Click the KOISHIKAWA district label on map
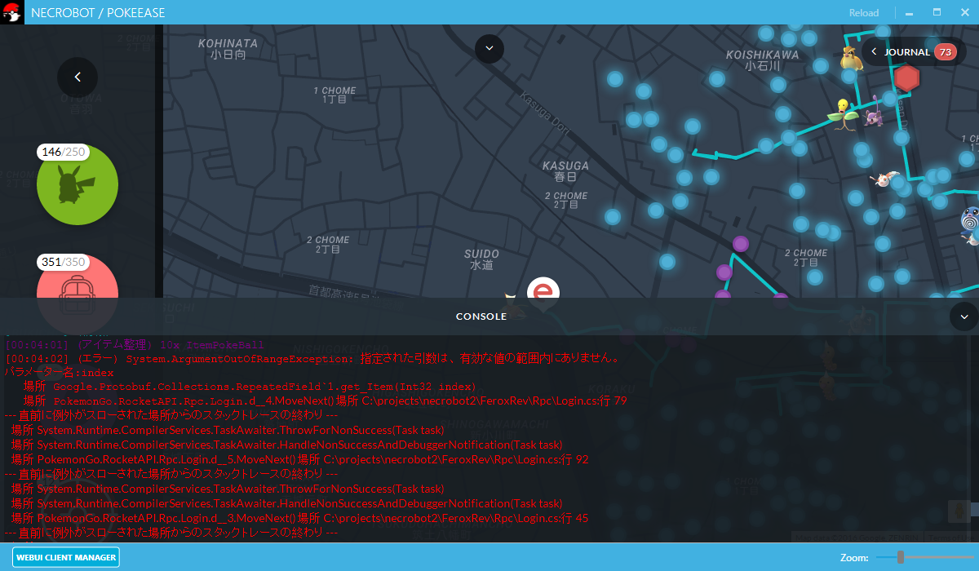 pyautogui.click(x=762, y=60)
